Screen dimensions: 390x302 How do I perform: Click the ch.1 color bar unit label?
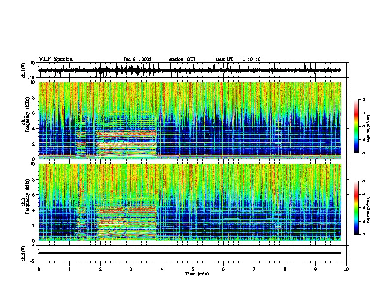[368, 128]
